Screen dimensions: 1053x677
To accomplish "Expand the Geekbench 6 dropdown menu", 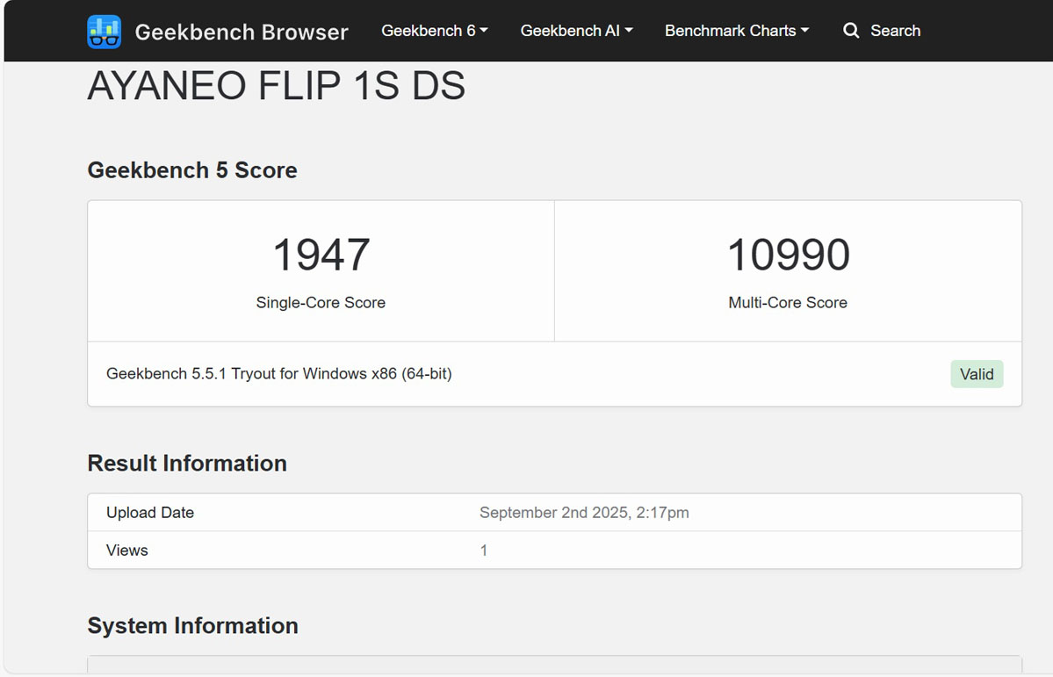I will pyautogui.click(x=435, y=31).
